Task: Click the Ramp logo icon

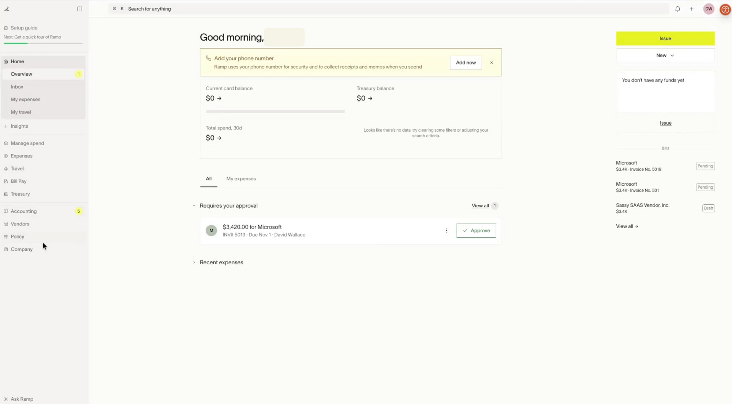Action: point(7,9)
